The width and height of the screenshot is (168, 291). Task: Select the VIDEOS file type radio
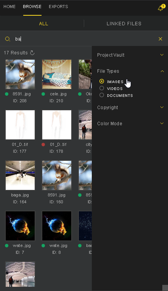pyautogui.click(x=102, y=88)
